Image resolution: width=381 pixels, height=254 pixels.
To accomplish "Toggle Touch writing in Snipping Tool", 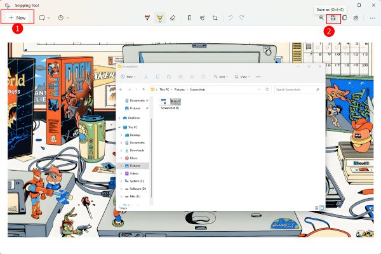I will pyautogui.click(x=202, y=18).
